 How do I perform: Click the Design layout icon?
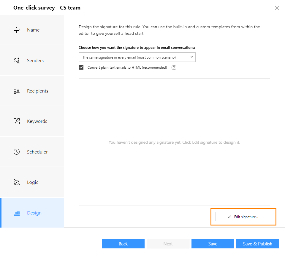[17, 213]
